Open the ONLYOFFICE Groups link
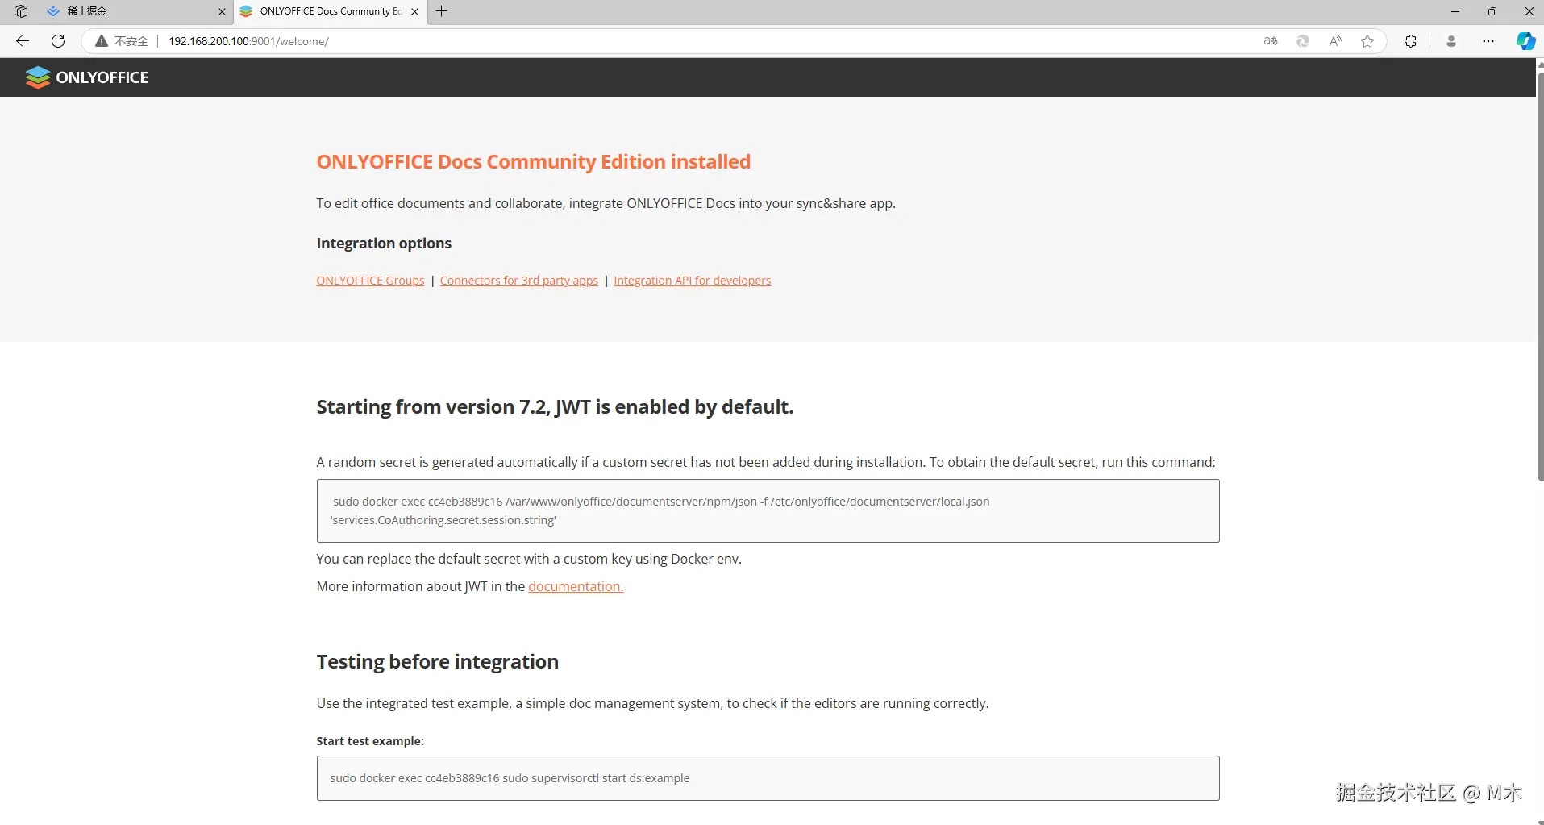Image resolution: width=1544 pixels, height=825 pixels. [370, 281]
